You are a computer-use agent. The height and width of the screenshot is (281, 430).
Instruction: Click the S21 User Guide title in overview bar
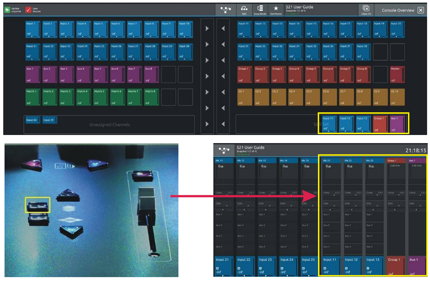300,7
